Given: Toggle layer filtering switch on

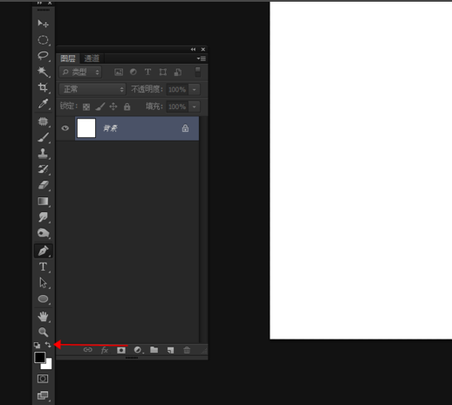Looking at the screenshot, I should pos(198,72).
